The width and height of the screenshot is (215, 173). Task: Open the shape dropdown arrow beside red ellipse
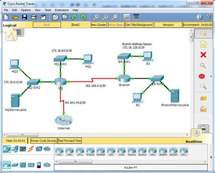pos(211,76)
